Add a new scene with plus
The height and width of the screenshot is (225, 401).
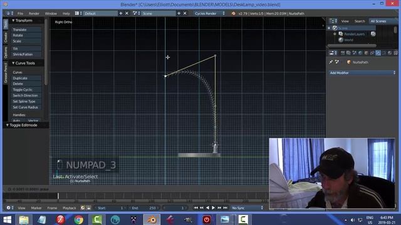[x=179, y=13]
